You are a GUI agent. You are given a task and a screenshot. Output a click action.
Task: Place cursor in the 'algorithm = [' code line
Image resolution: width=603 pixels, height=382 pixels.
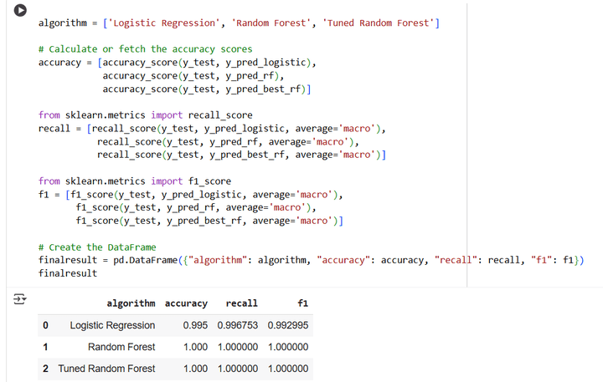(239, 23)
